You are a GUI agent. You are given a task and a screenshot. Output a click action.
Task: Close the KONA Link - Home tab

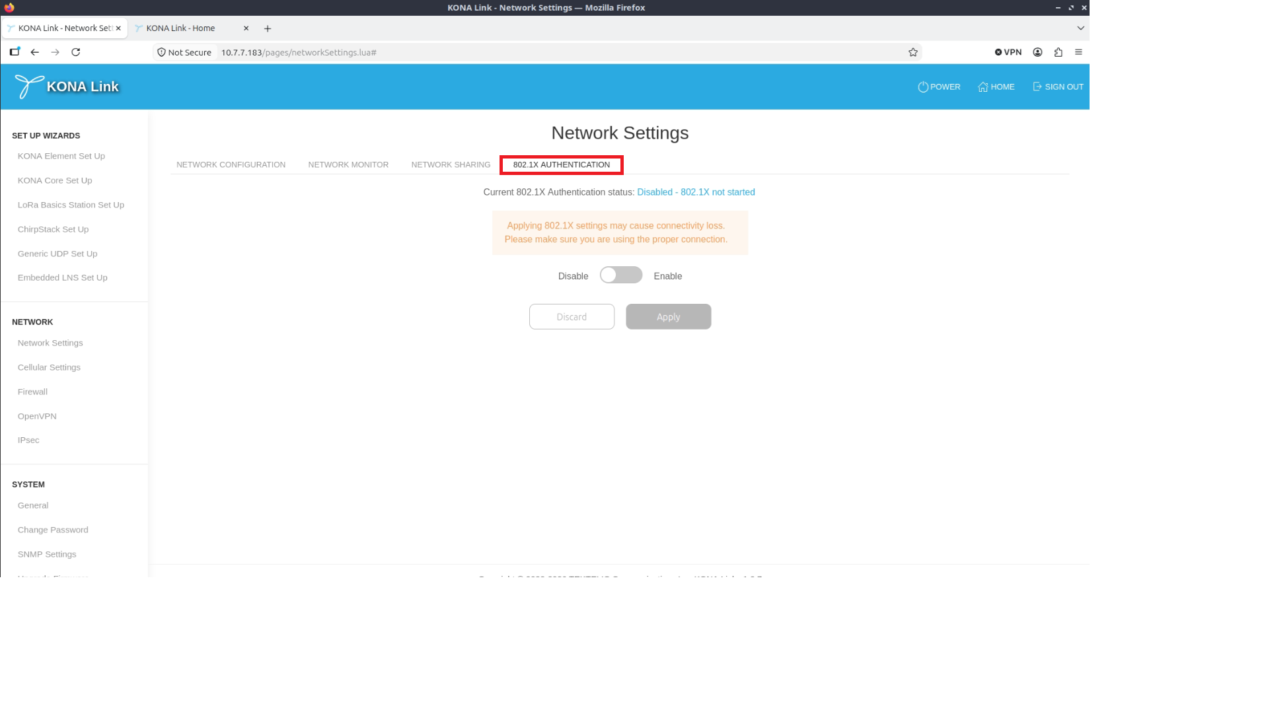[x=246, y=28]
